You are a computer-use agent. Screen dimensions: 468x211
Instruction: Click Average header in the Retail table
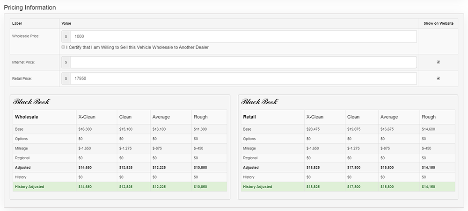(389, 117)
